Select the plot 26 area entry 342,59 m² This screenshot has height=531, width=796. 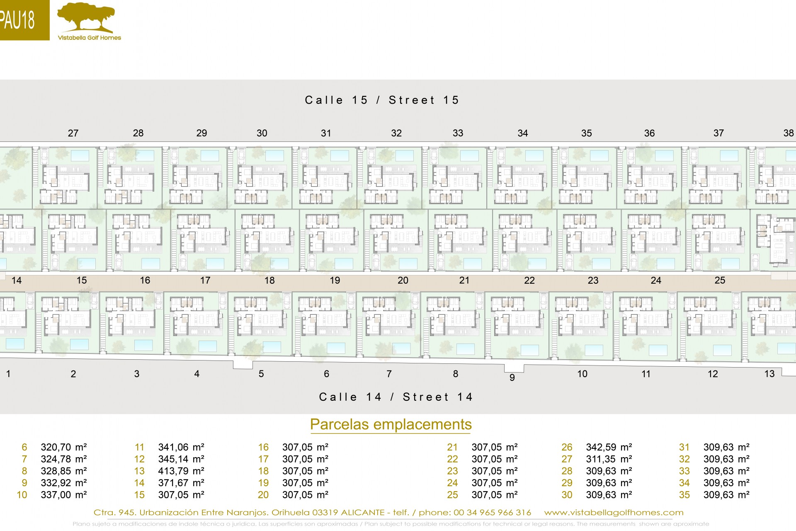[x=609, y=448]
